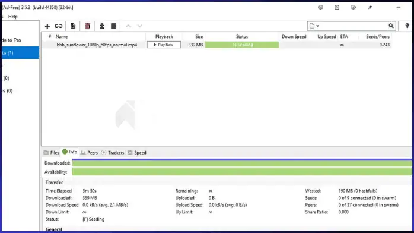The image size is (414, 233).
Task: Click the Move Up Queue arrow
Action: point(128,26)
